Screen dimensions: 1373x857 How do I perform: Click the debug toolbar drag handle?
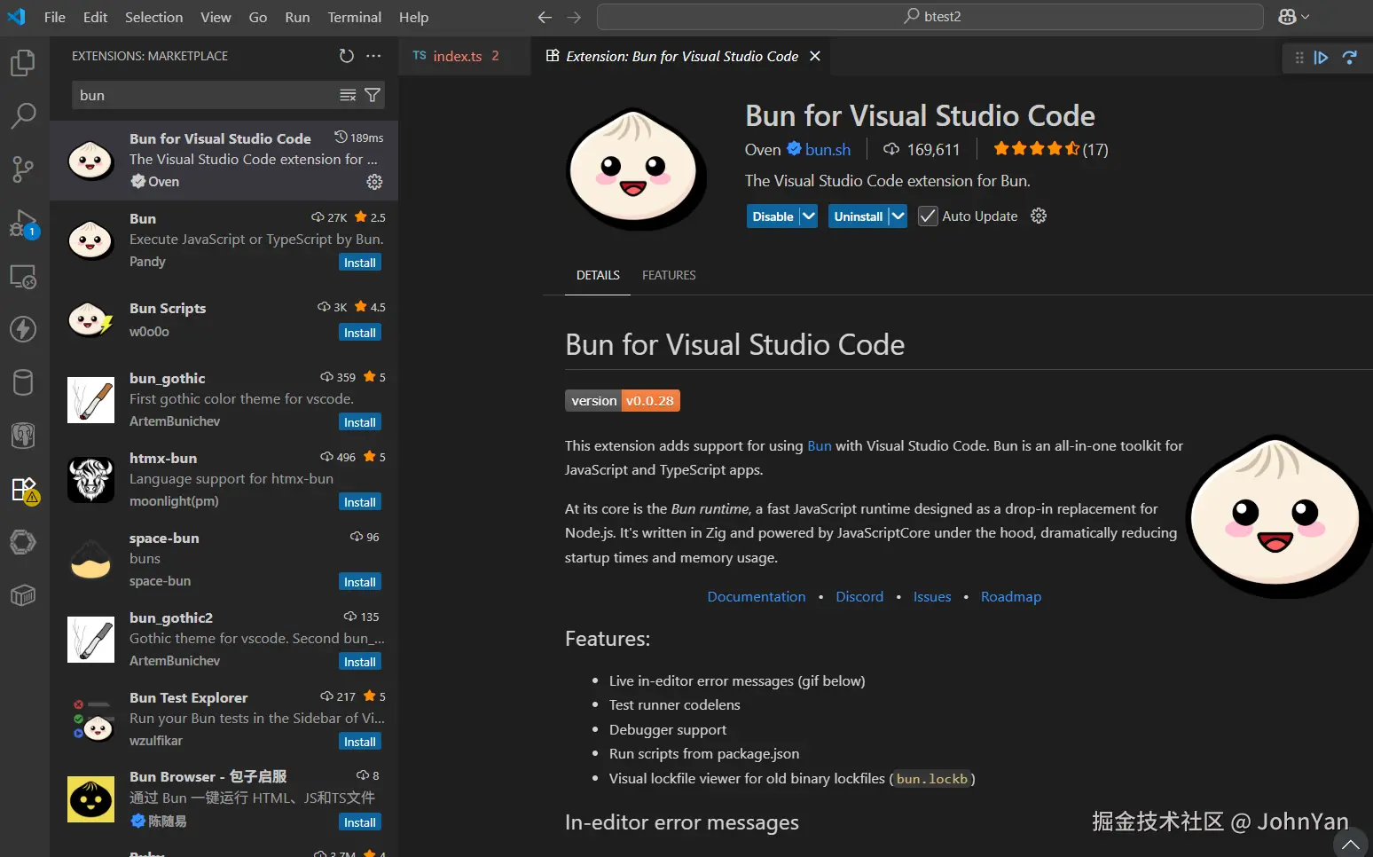(x=1299, y=58)
